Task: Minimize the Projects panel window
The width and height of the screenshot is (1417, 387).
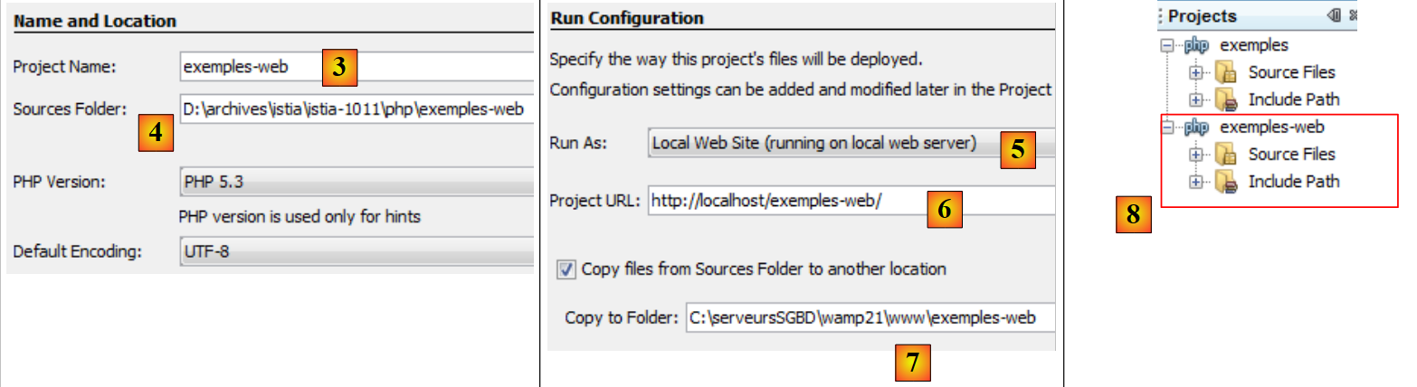Action: 1335,15
